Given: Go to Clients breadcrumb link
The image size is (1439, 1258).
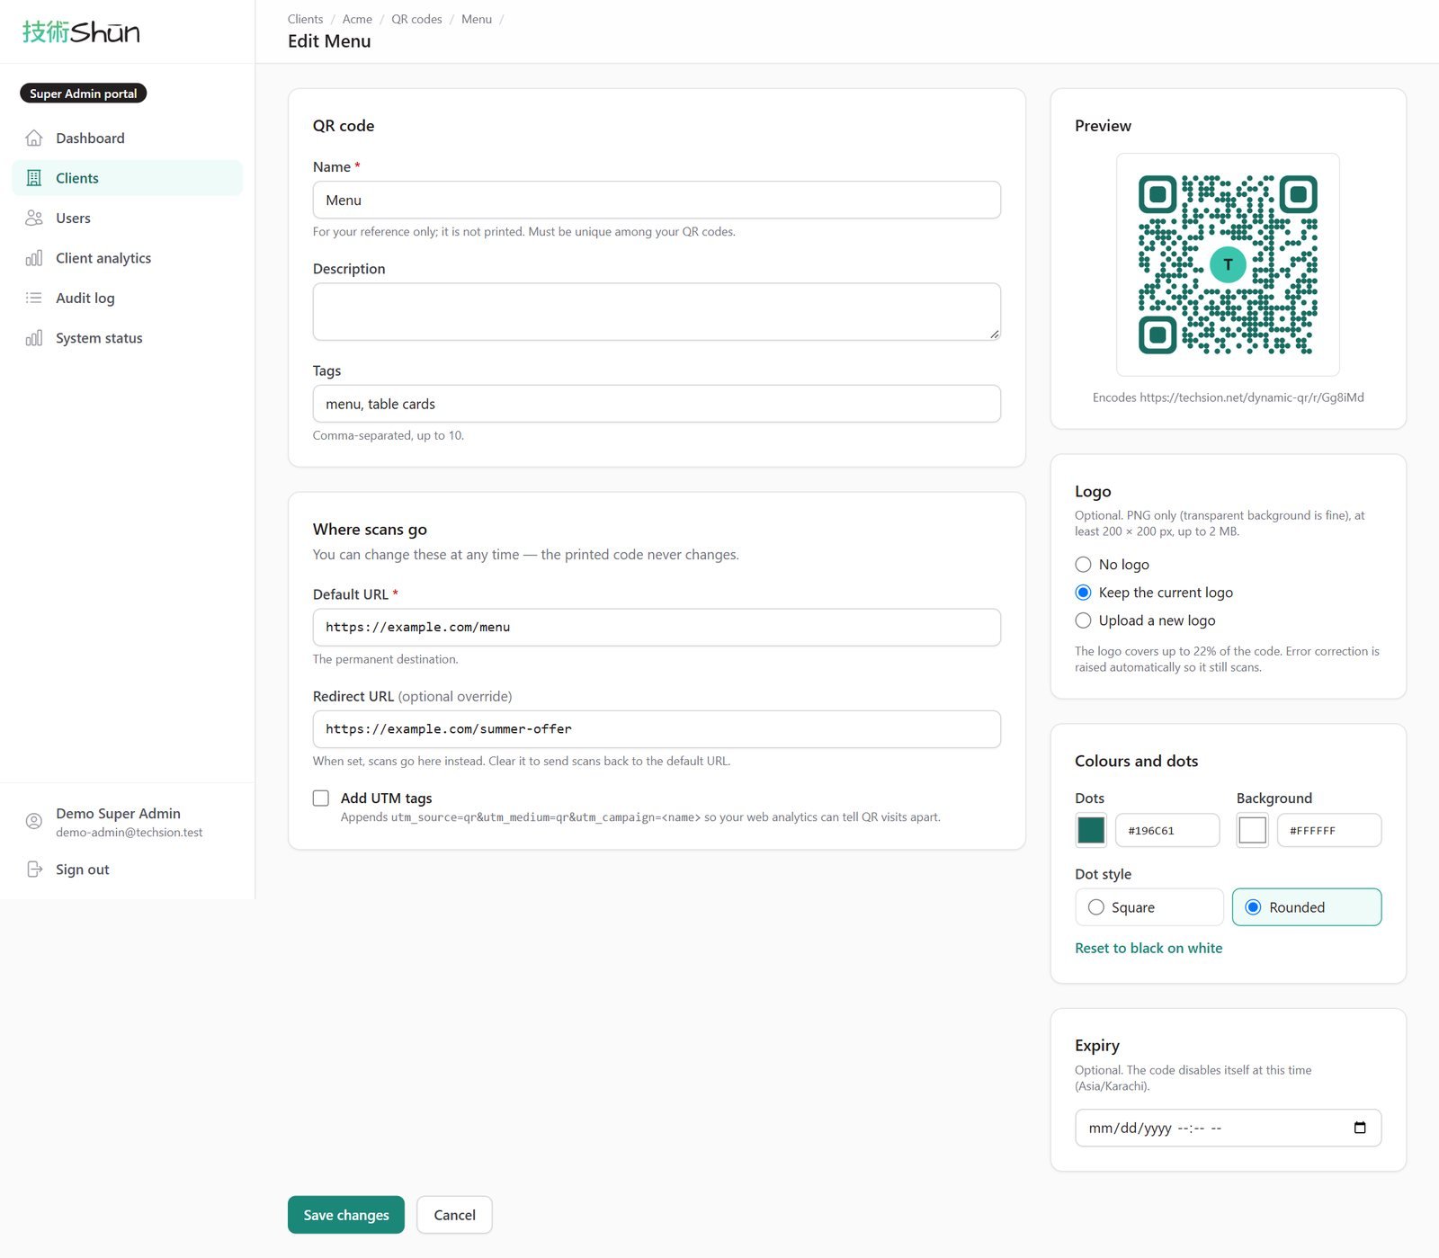Looking at the screenshot, I should 305,19.
